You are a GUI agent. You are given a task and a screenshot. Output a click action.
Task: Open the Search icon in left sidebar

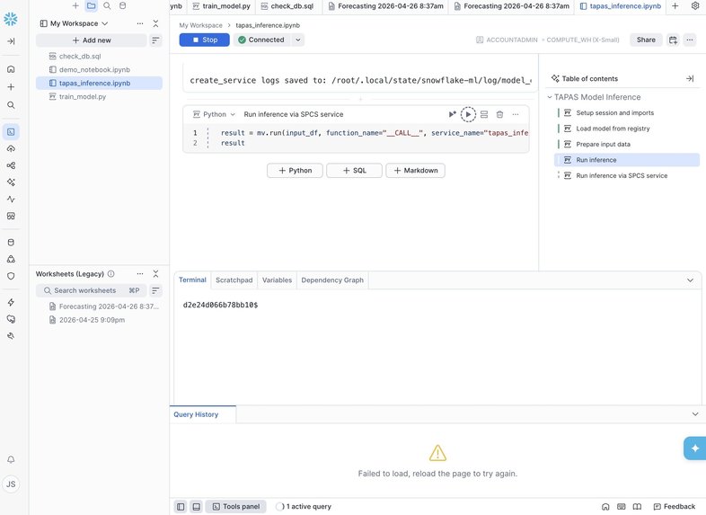(11, 105)
